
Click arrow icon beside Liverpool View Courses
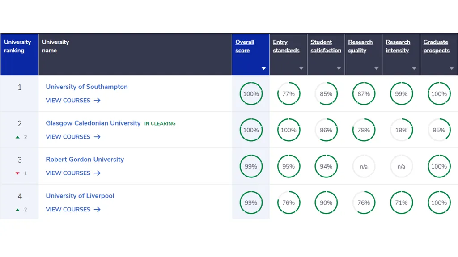pos(97,209)
